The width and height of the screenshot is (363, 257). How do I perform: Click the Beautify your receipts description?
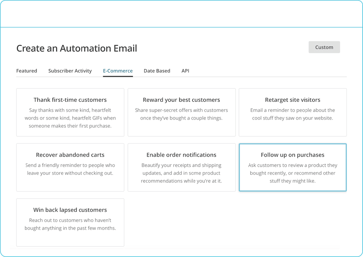[x=181, y=173]
